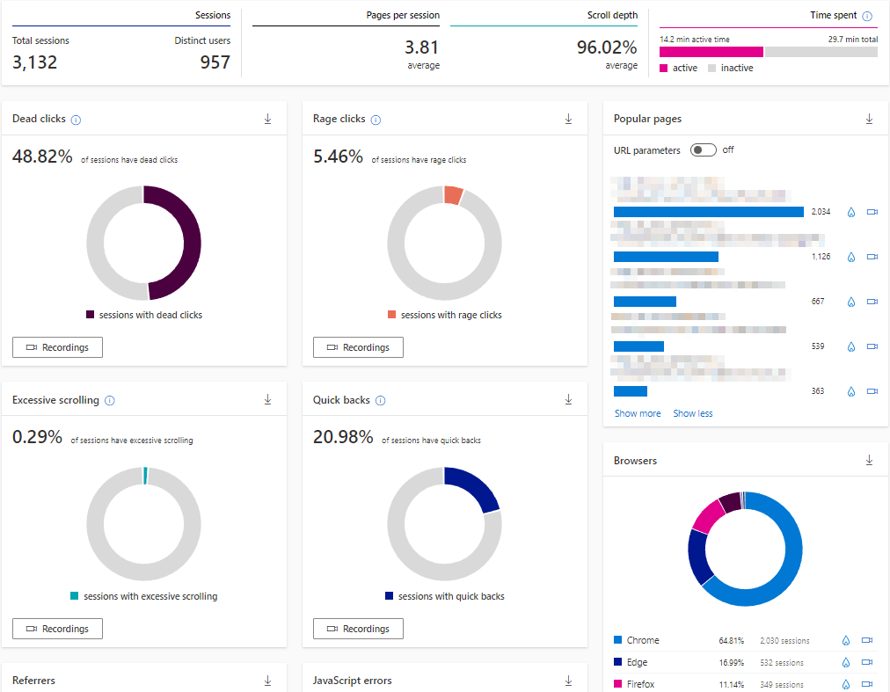The width and height of the screenshot is (890, 692).
Task: Collapse list with Show less
Action: point(693,413)
